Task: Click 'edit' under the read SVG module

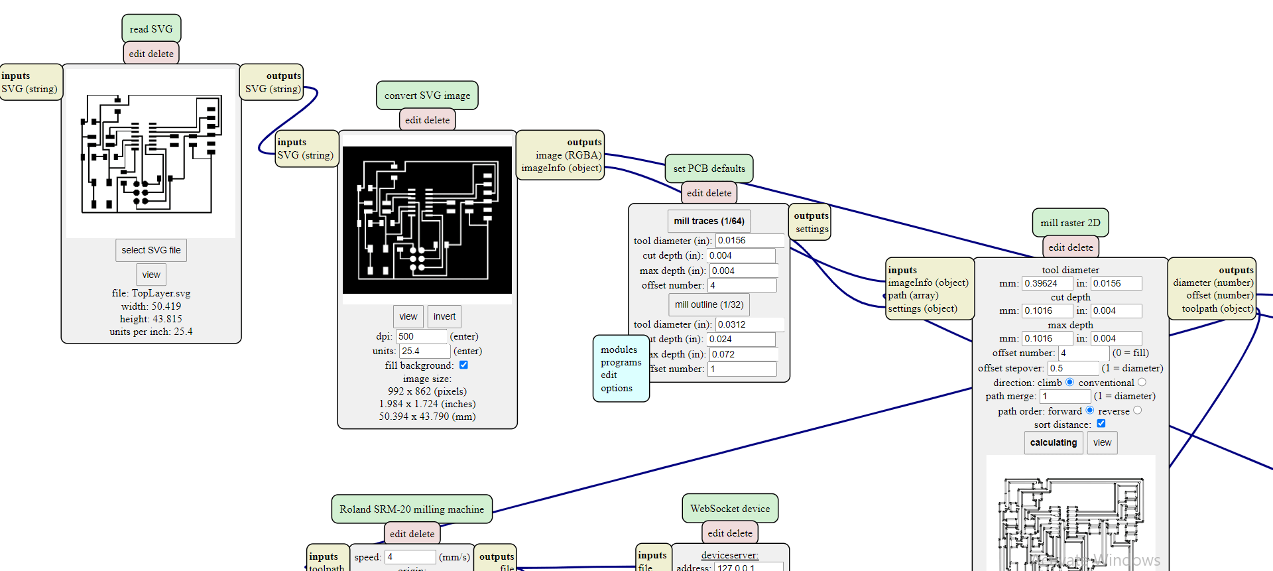Action: click(137, 54)
